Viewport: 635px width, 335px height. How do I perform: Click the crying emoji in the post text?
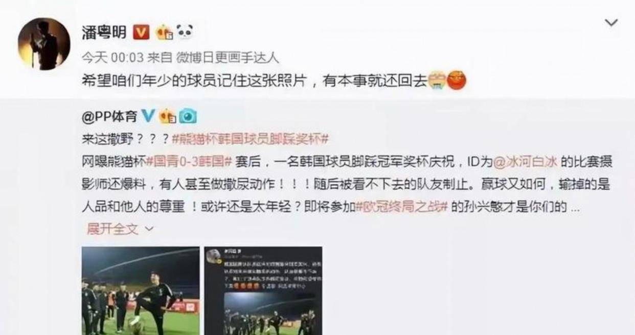point(437,81)
